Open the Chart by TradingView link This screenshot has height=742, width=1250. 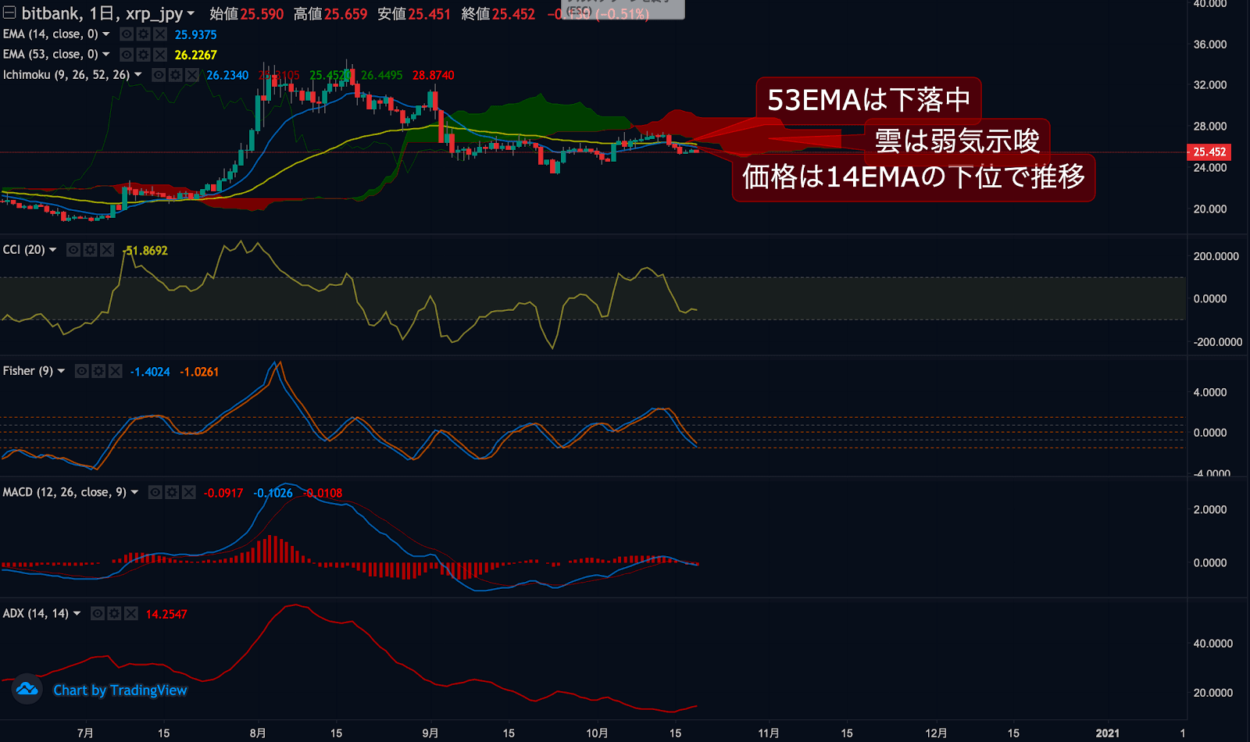point(120,690)
